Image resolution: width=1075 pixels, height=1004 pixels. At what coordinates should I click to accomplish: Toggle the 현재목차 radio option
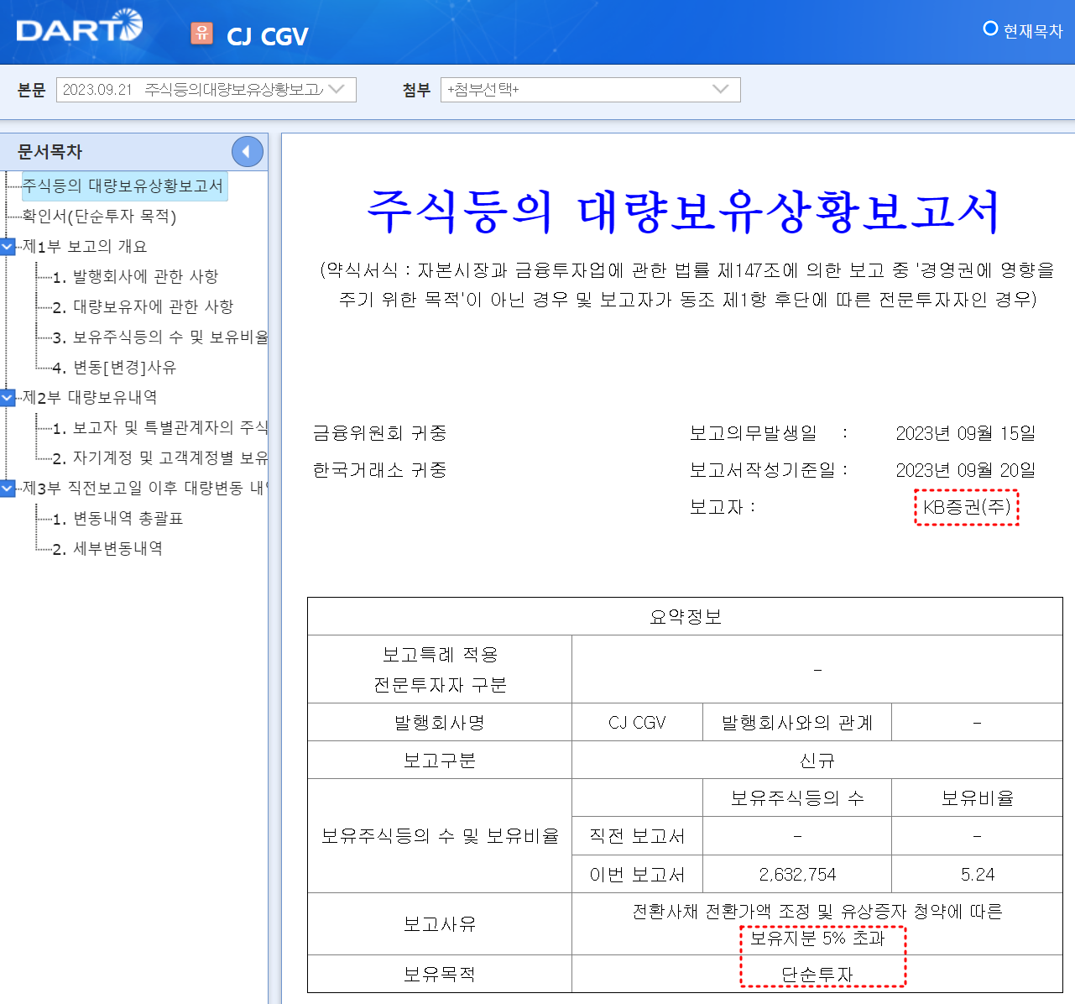(990, 29)
